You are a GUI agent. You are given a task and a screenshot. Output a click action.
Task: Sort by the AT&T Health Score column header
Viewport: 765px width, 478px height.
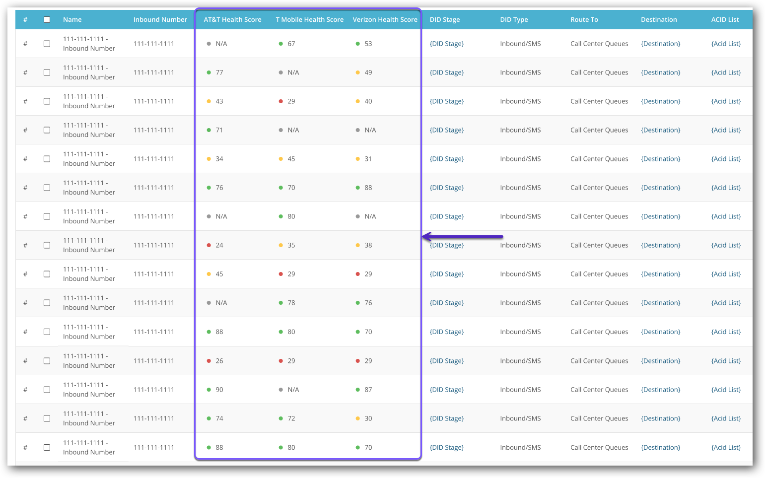(232, 20)
